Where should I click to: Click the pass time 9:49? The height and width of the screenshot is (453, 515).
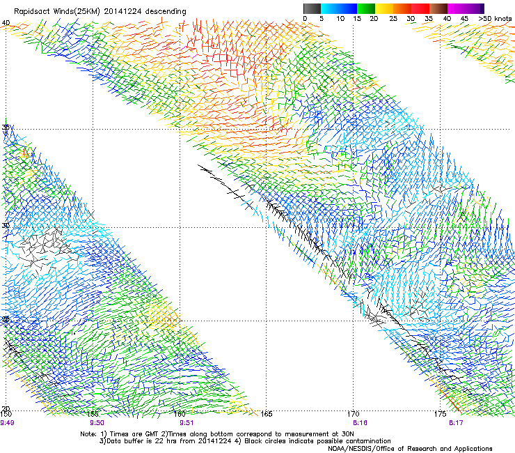[x=7, y=423]
